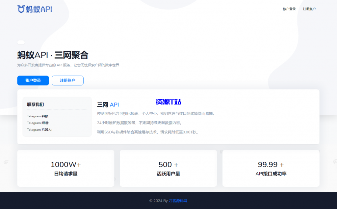Select the 500+ 活跃用户量 stat card

point(168,168)
